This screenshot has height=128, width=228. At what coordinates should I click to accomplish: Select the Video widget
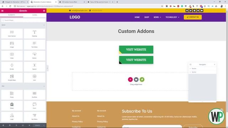coord(12,56)
